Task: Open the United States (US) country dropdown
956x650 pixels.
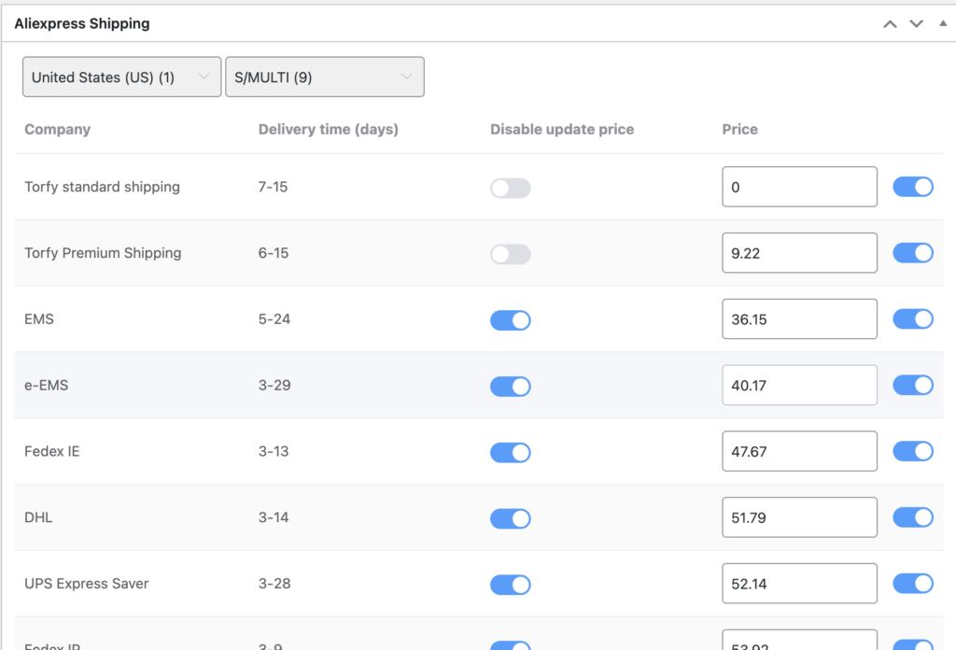Action: pos(122,77)
